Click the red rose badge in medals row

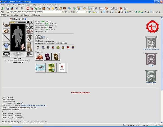click(68, 47)
